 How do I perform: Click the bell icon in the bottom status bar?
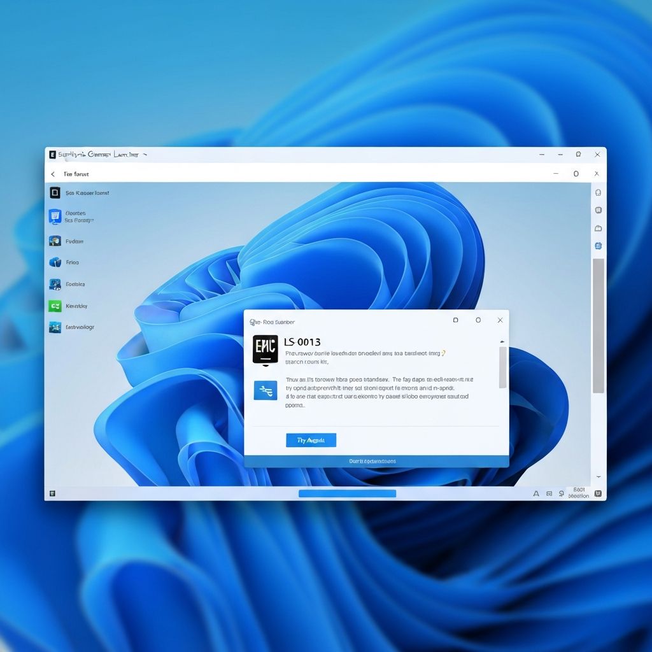tap(560, 493)
